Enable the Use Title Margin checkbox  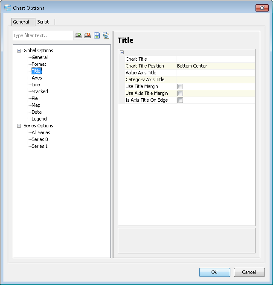pos(180,86)
